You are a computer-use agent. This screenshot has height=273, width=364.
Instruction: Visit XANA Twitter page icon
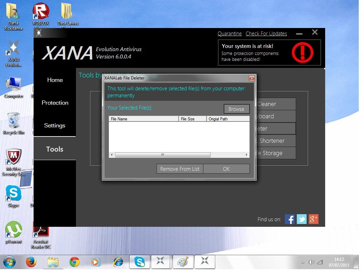[302, 219]
